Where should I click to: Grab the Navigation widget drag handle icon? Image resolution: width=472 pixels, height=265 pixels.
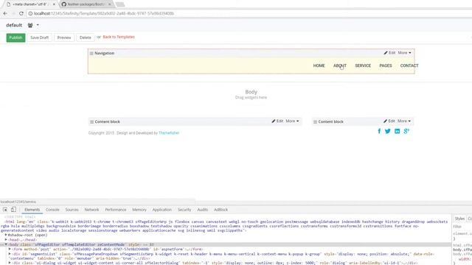pyautogui.click(x=91, y=53)
